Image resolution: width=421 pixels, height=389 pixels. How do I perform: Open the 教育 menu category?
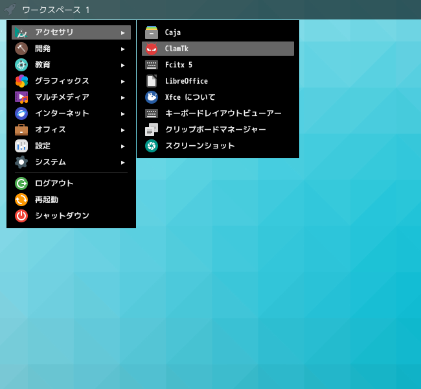click(43, 65)
